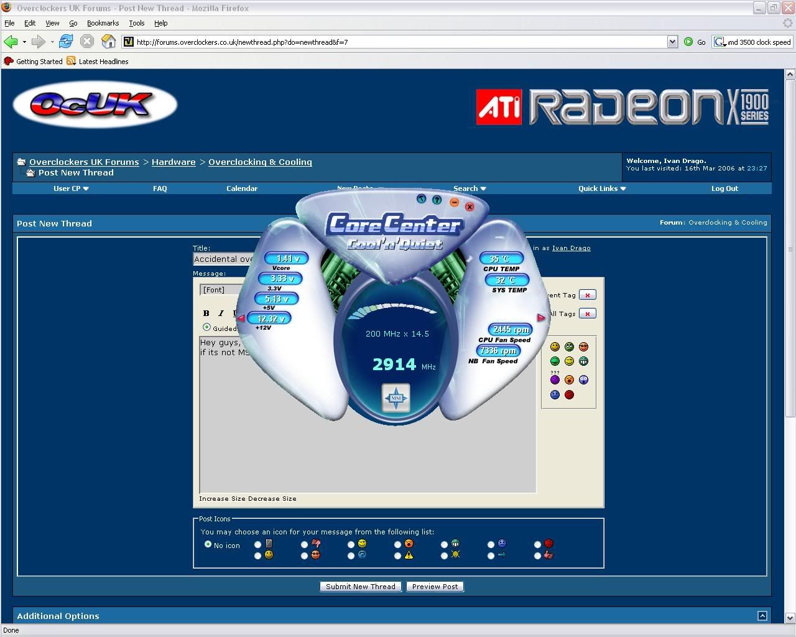Click the MSI logo button in CoreCenter
The width and height of the screenshot is (796, 637).
point(396,398)
